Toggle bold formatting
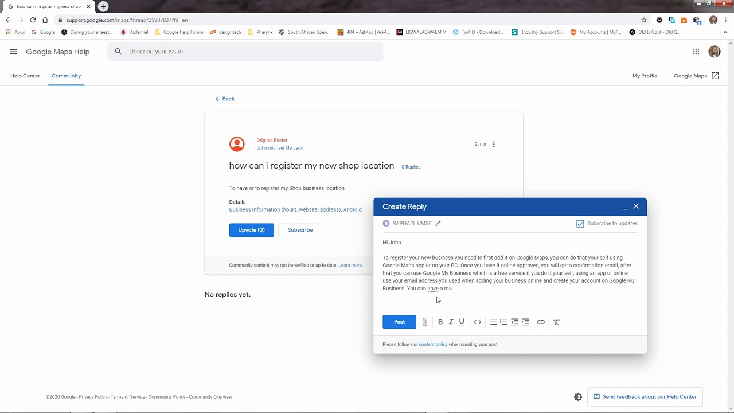 [x=440, y=322]
